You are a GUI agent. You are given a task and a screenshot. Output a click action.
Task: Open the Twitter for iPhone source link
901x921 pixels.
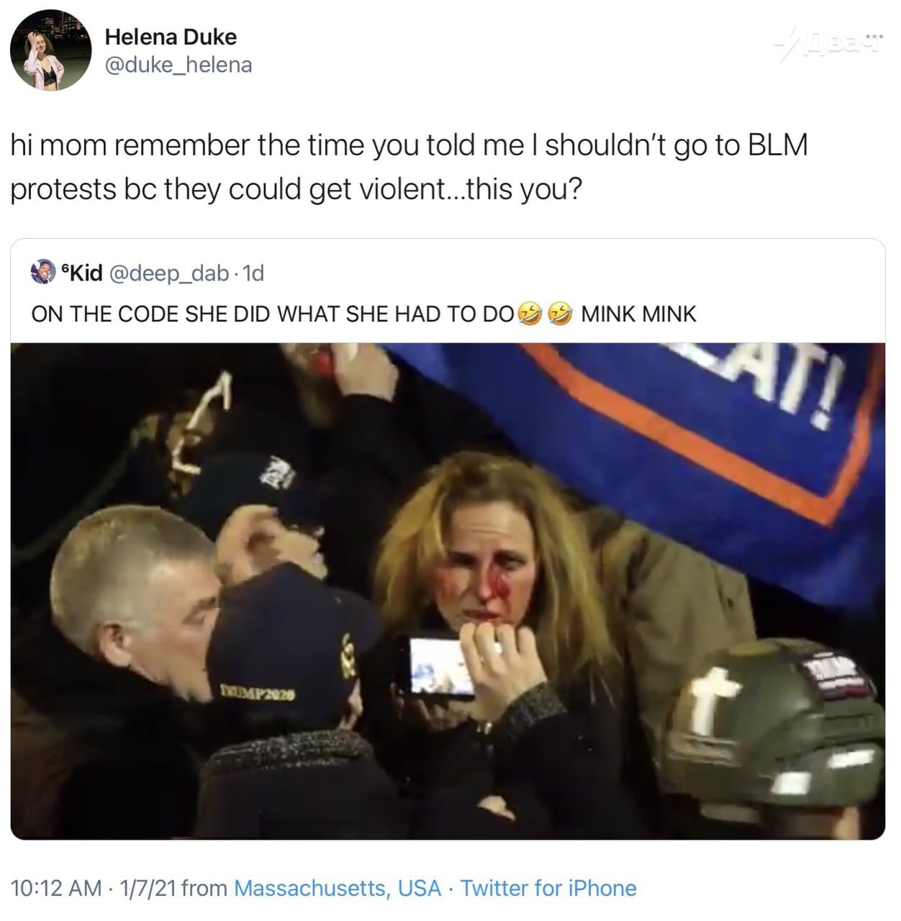tap(548, 888)
